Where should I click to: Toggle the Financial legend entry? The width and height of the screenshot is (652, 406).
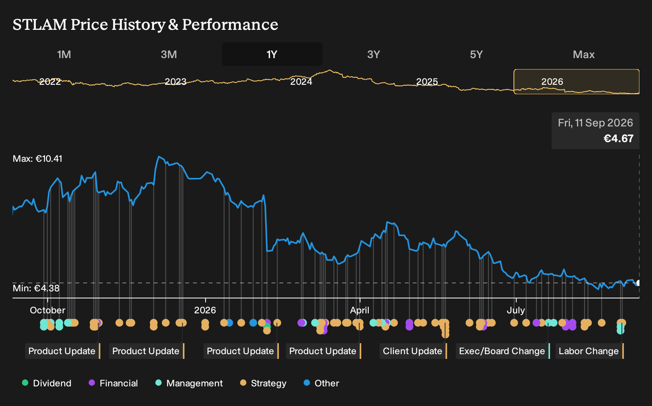(x=113, y=383)
